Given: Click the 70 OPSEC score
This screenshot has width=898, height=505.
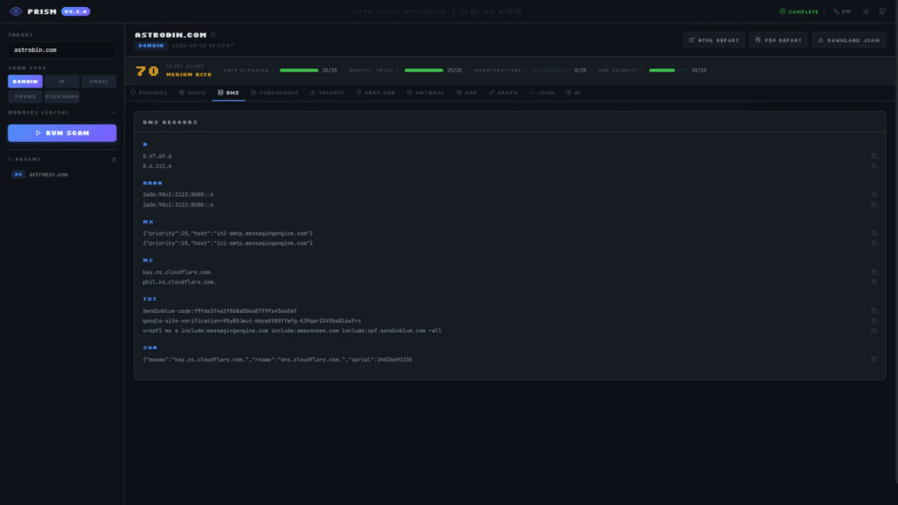Looking at the screenshot, I should 148,71.
